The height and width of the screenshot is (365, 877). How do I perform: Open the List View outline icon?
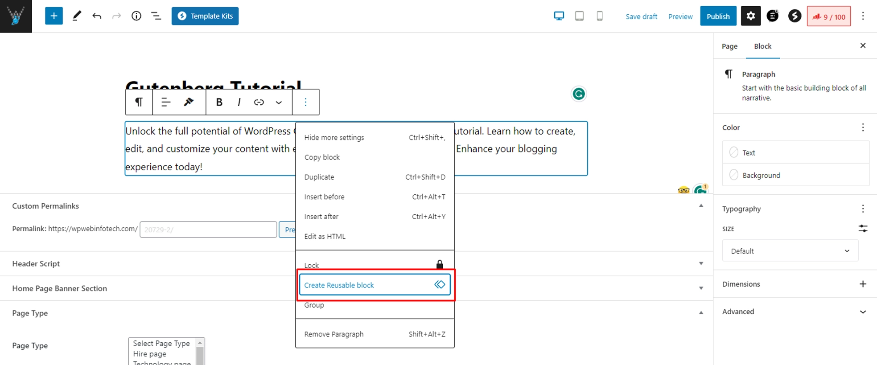click(x=156, y=16)
